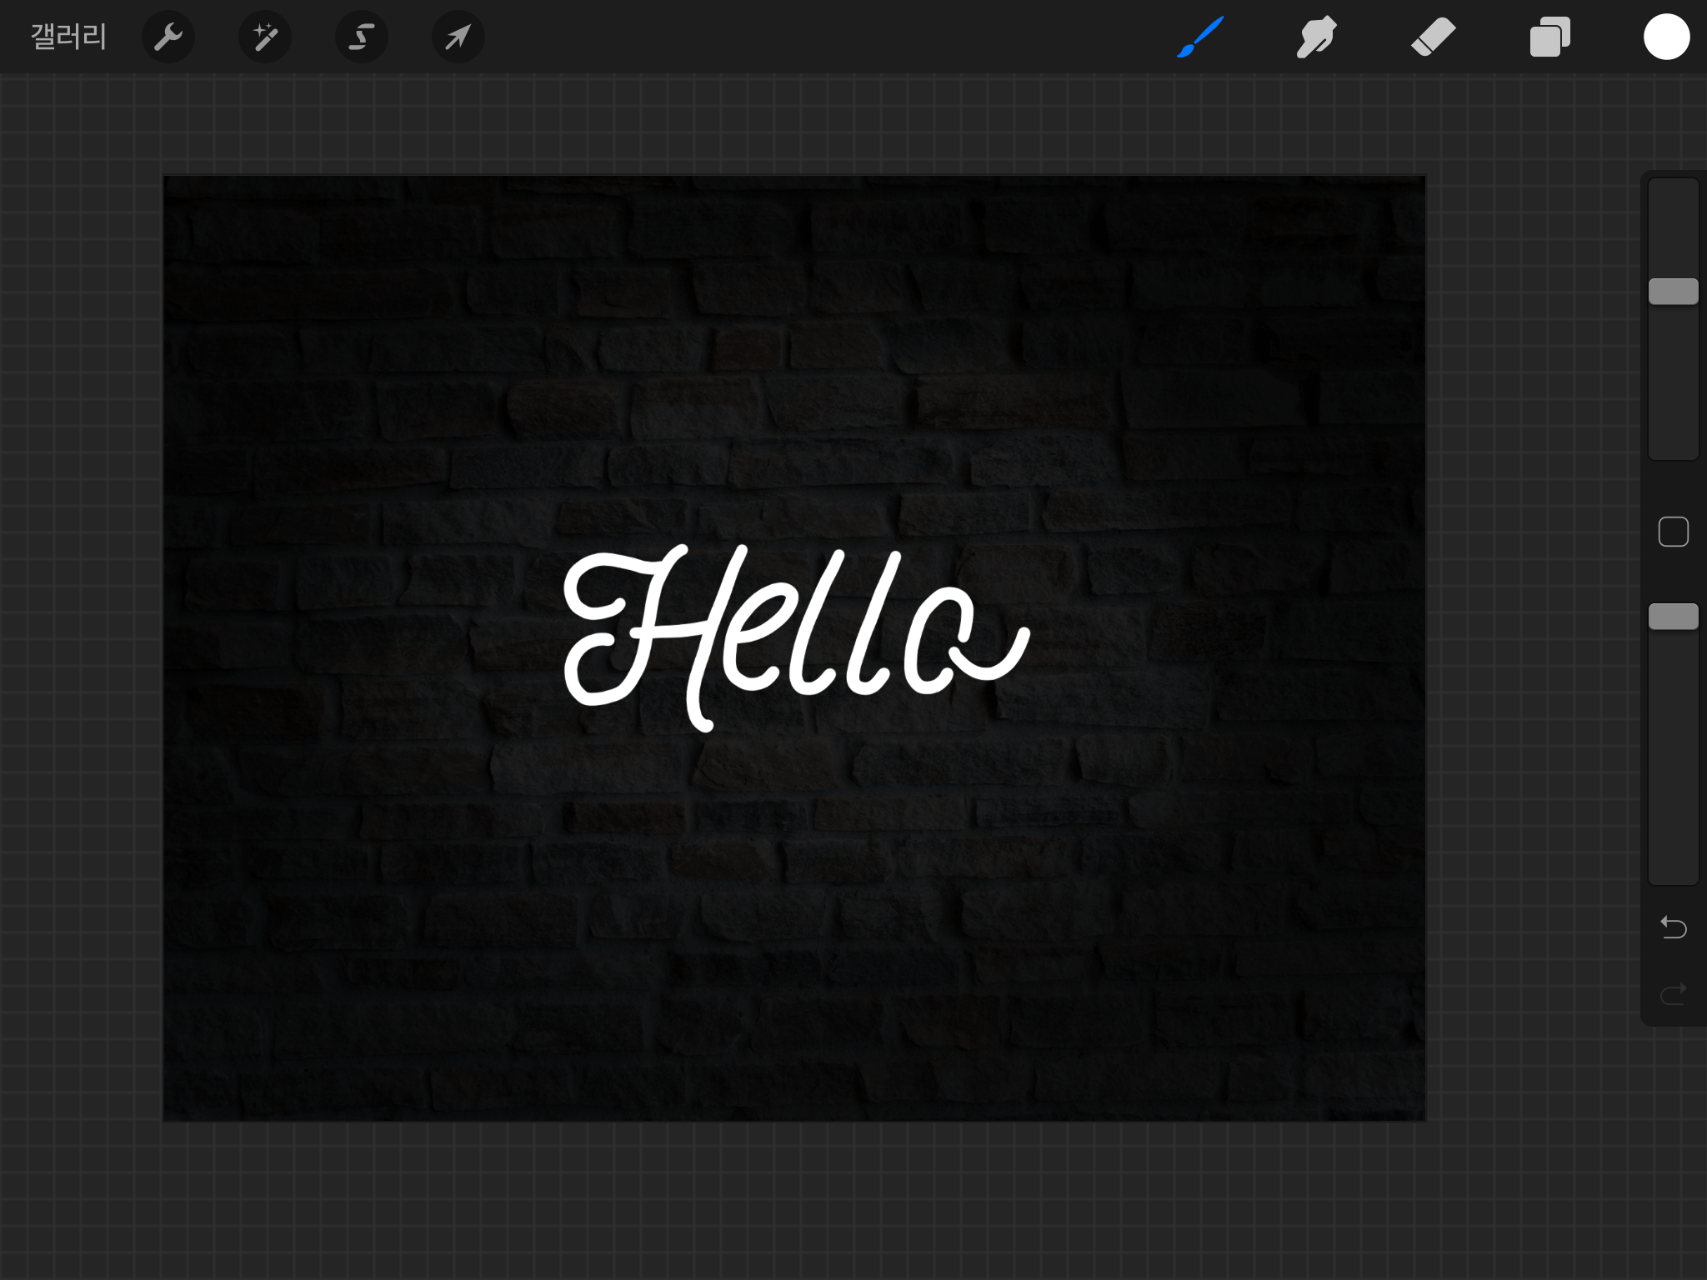Select the Eraser tool
Image resolution: width=1707 pixels, height=1280 pixels.
pos(1433,37)
